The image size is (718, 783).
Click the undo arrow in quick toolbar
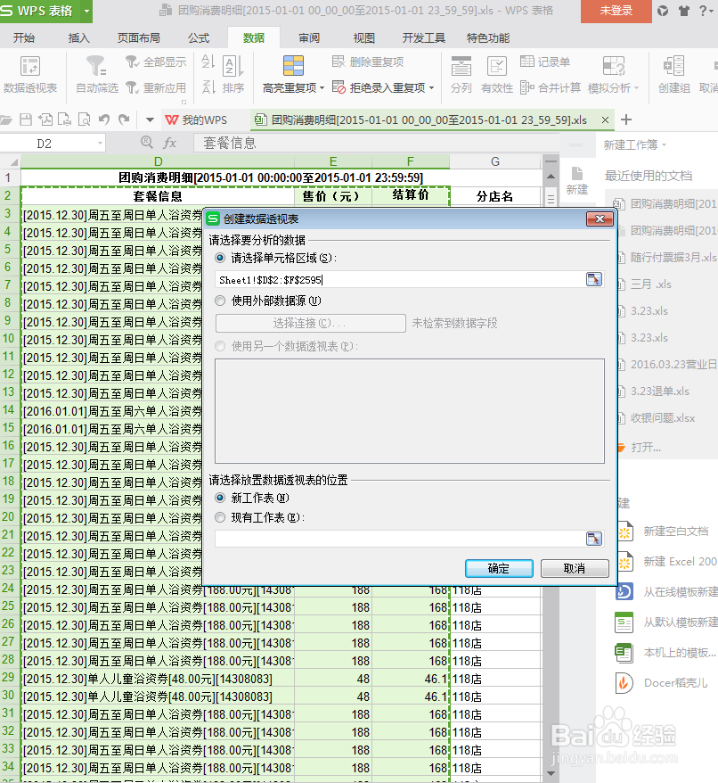[x=104, y=120]
